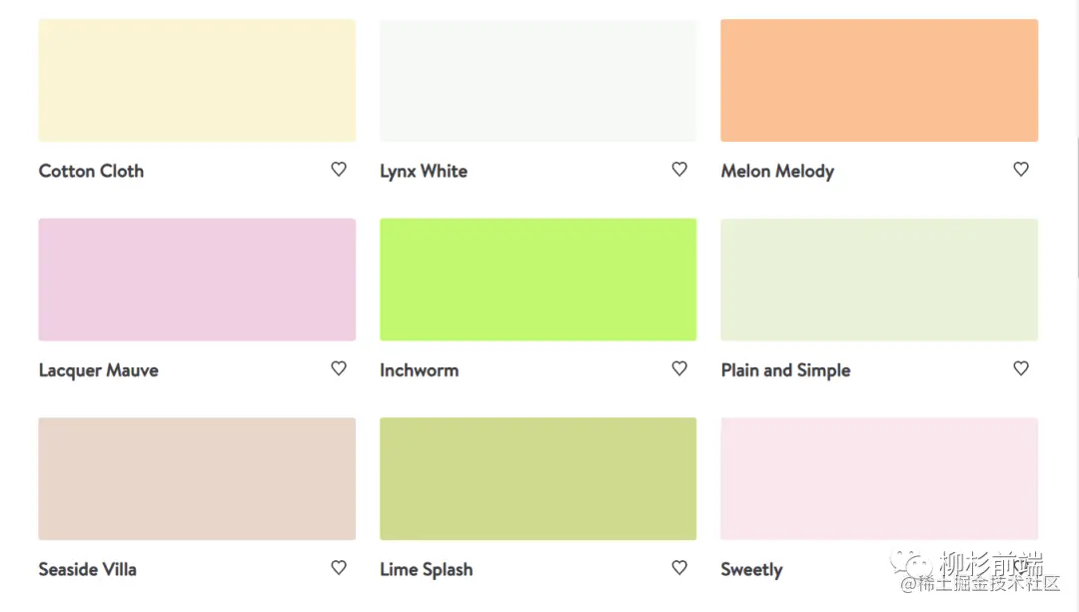Choose the bright green Inchworm swatch
The image size is (1079, 612).
coord(538,280)
